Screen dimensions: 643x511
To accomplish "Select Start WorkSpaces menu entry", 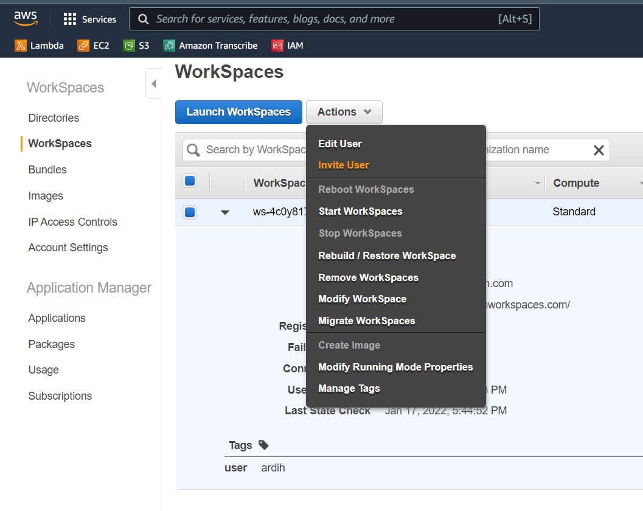I will click(x=361, y=211).
